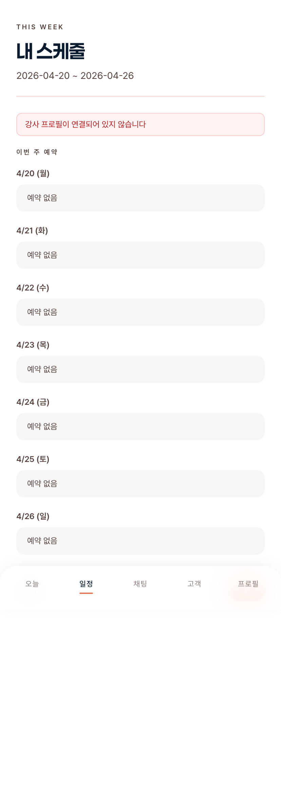Click the 4/26 (일) day heading

(33, 516)
